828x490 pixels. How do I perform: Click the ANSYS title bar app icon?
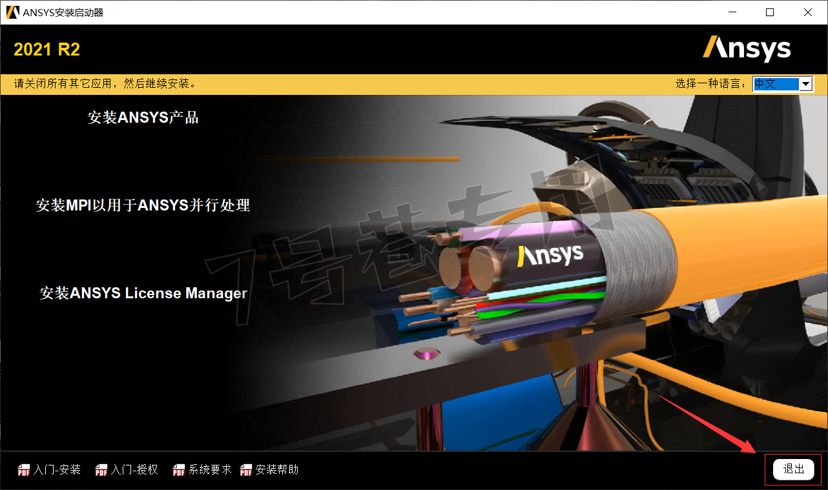[12, 12]
